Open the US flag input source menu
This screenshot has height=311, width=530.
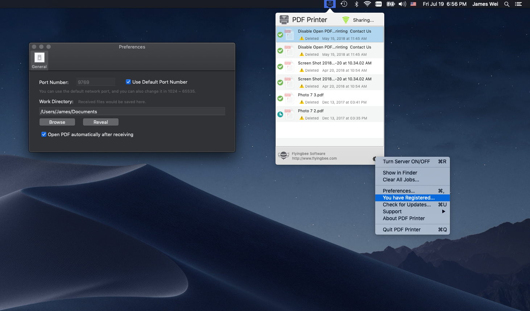[413, 4]
